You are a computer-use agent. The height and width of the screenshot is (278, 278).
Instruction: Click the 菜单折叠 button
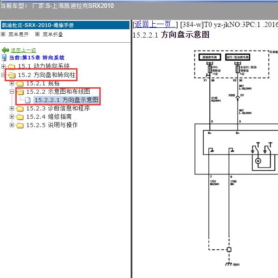click(52, 34)
